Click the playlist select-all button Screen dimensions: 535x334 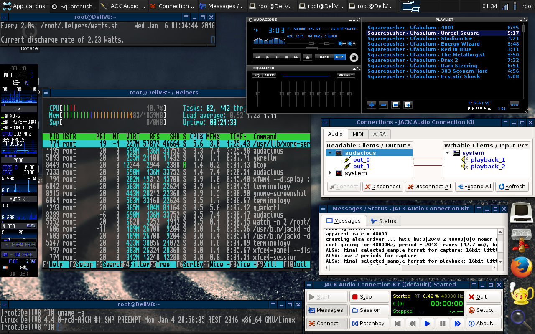[395, 105]
